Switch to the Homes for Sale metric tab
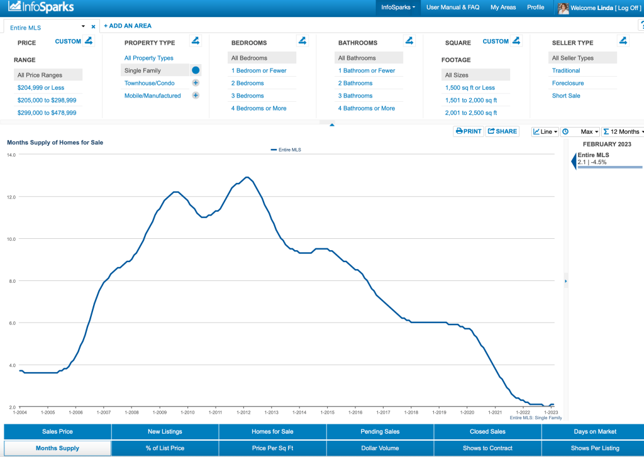The image size is (644, 457). point(272,432)
